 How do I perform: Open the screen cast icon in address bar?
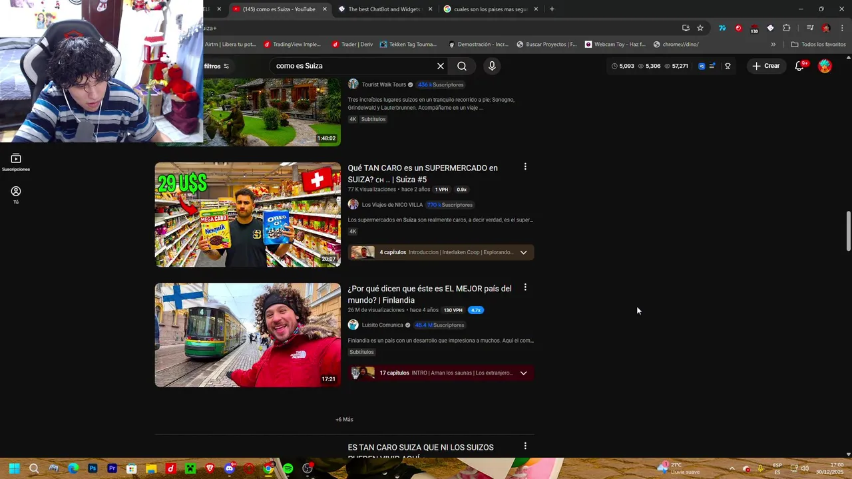coord(686,28)
